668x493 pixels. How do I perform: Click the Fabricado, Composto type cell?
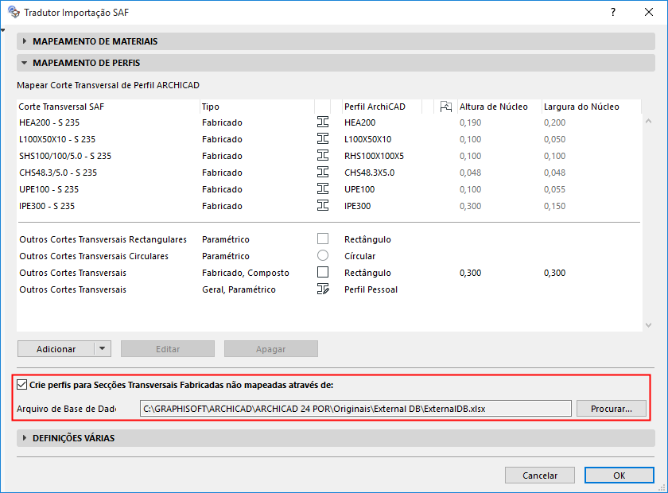pos(246,272)
